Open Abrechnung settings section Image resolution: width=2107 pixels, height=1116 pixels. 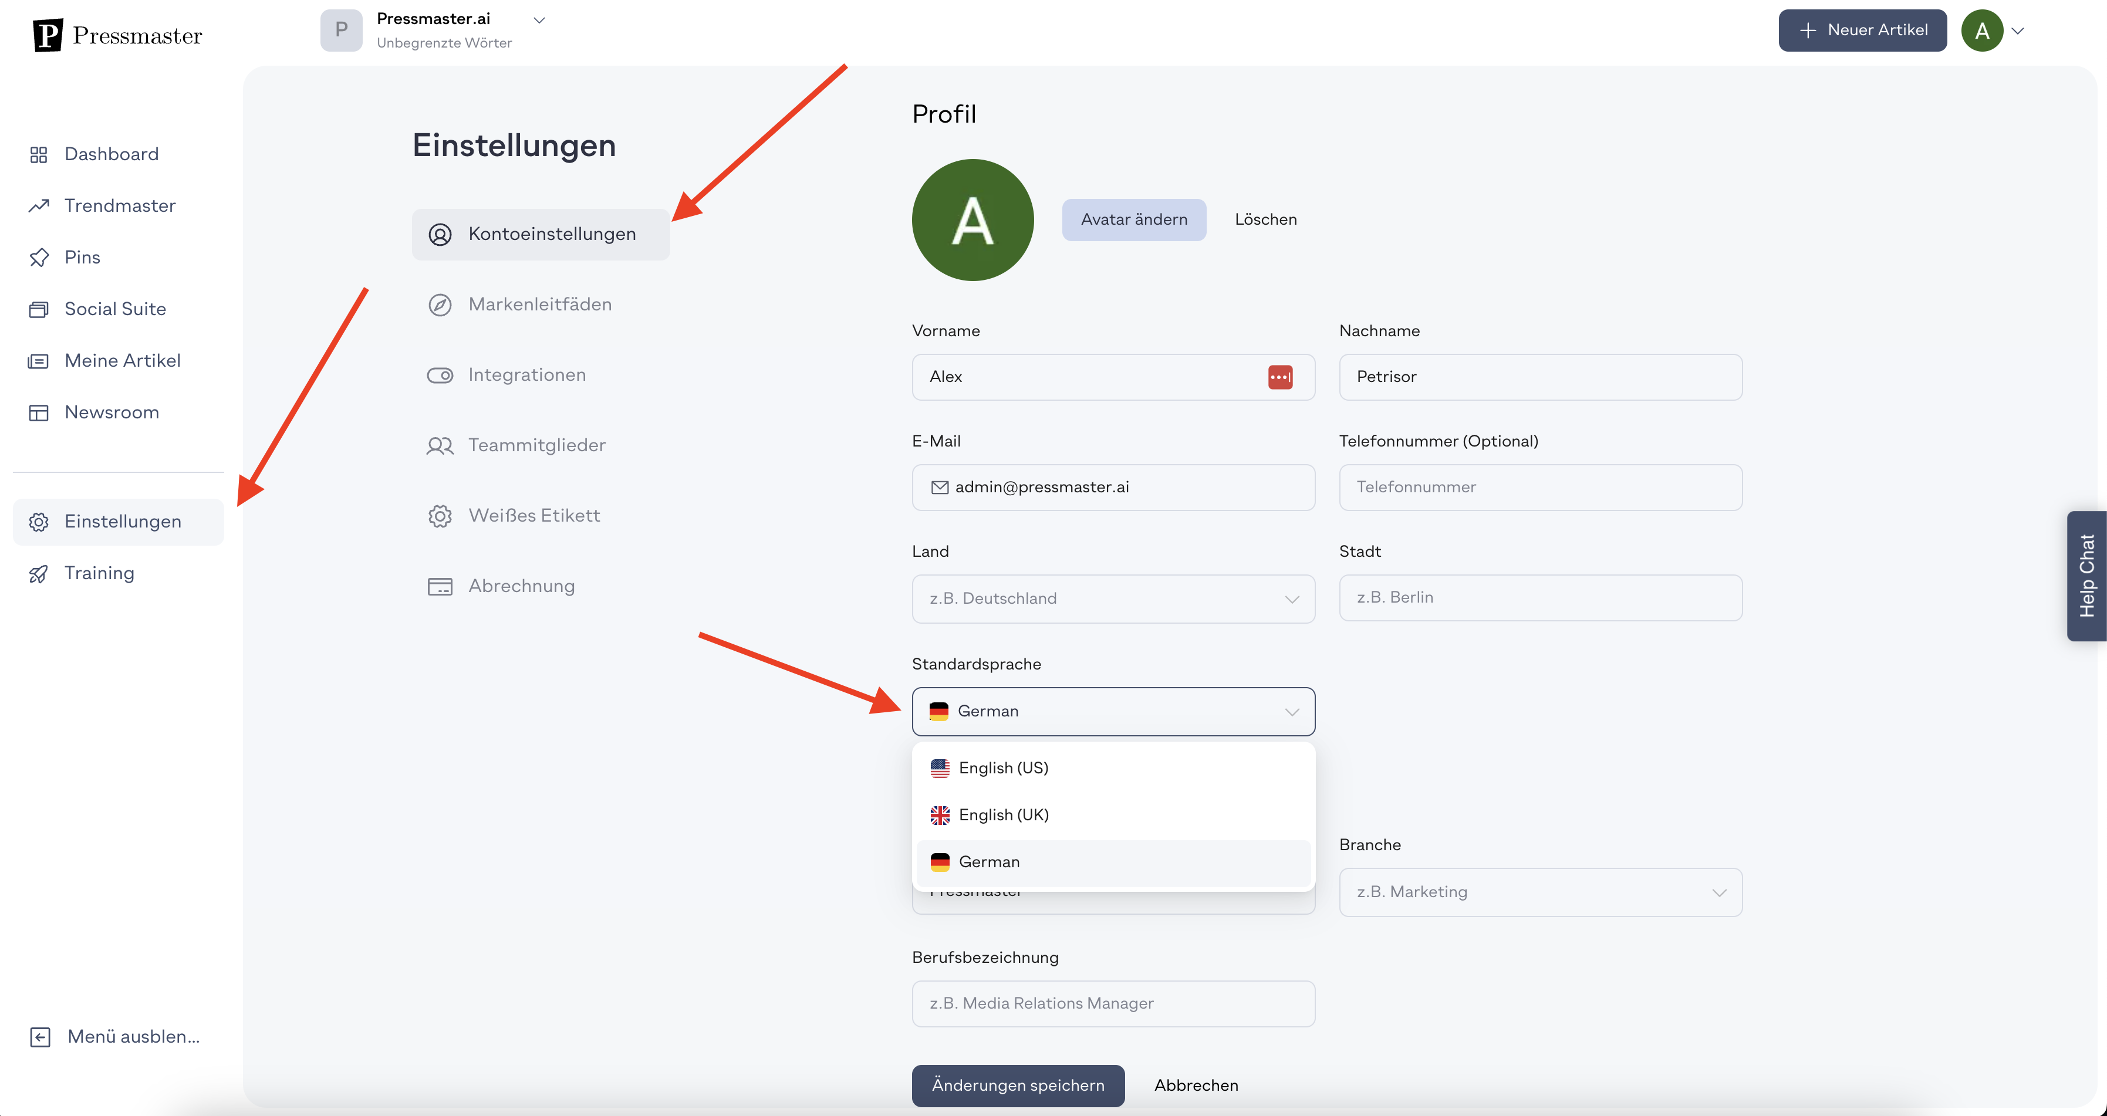(x=541, y=586)
